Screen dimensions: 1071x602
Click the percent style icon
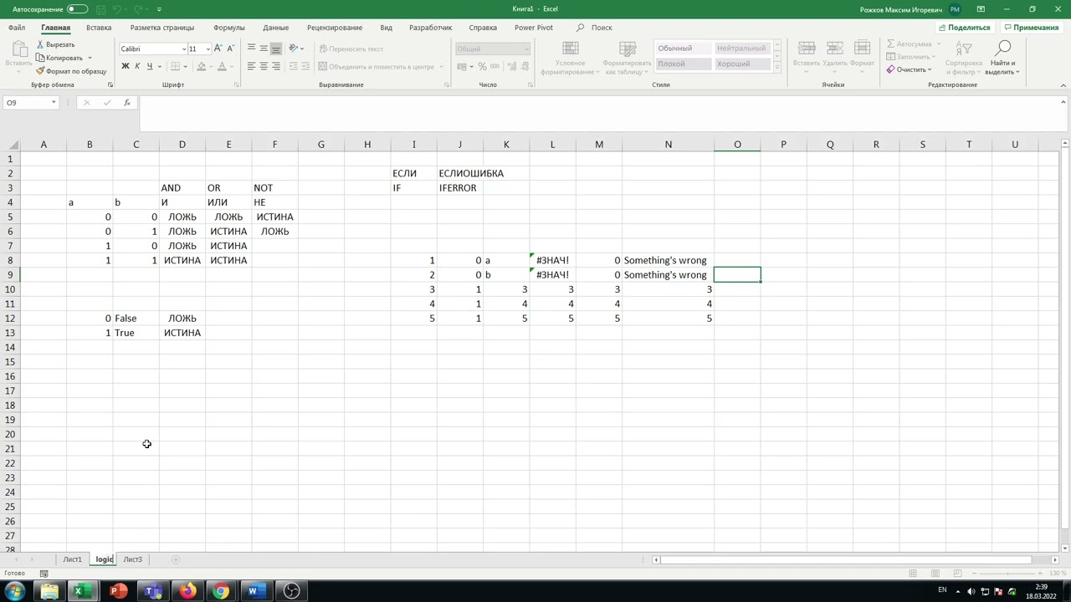(483, 66)
